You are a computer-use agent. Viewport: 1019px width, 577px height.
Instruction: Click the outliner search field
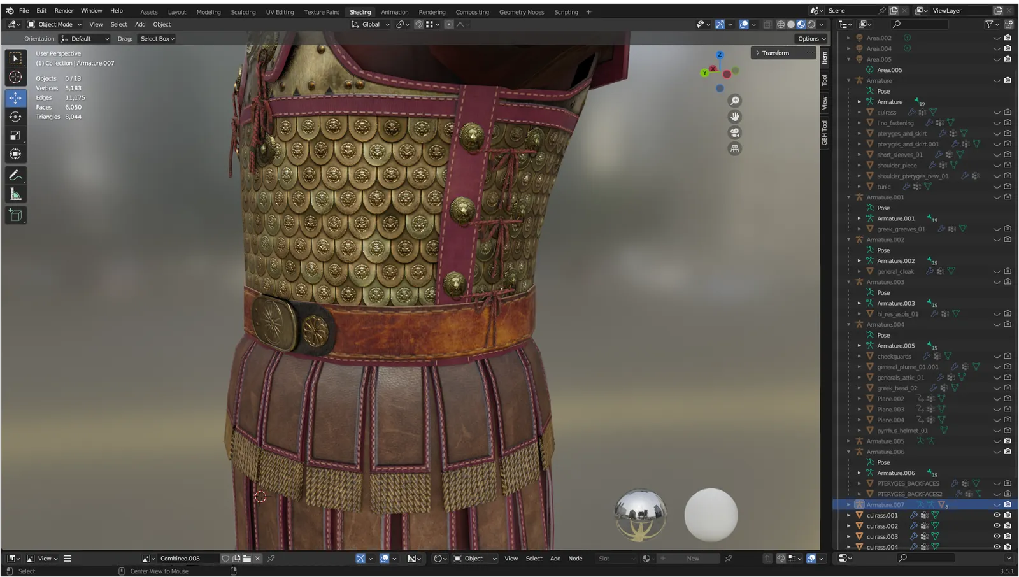[x=920, y=24]
